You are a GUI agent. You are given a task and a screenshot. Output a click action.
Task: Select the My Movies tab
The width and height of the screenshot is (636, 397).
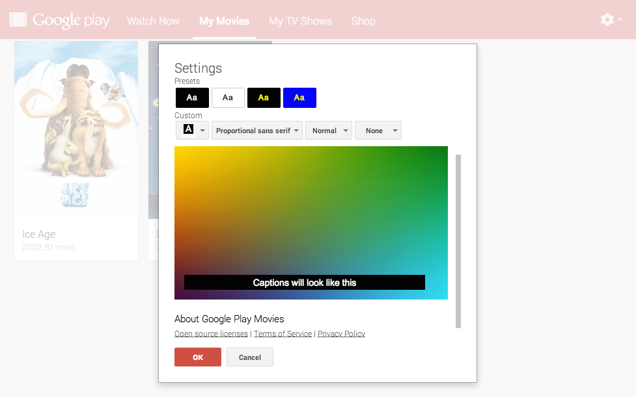(224, 21)
